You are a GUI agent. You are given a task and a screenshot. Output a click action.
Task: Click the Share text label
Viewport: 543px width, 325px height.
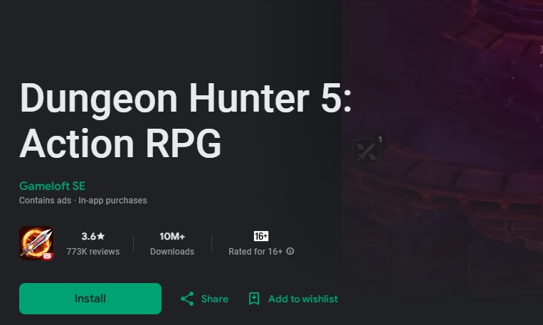click(215, 299)
